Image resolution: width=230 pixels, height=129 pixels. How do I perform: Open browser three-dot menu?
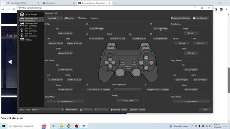coord(227,9)
